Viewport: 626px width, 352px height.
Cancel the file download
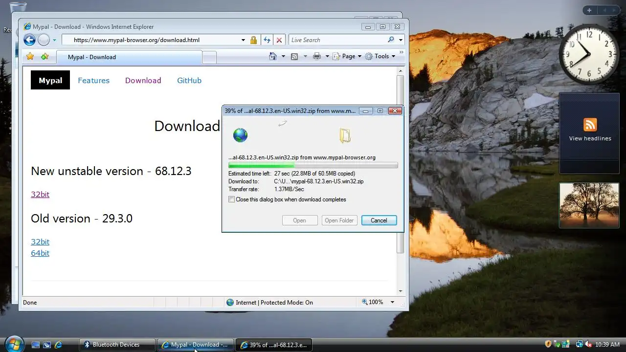coord(379,220)
